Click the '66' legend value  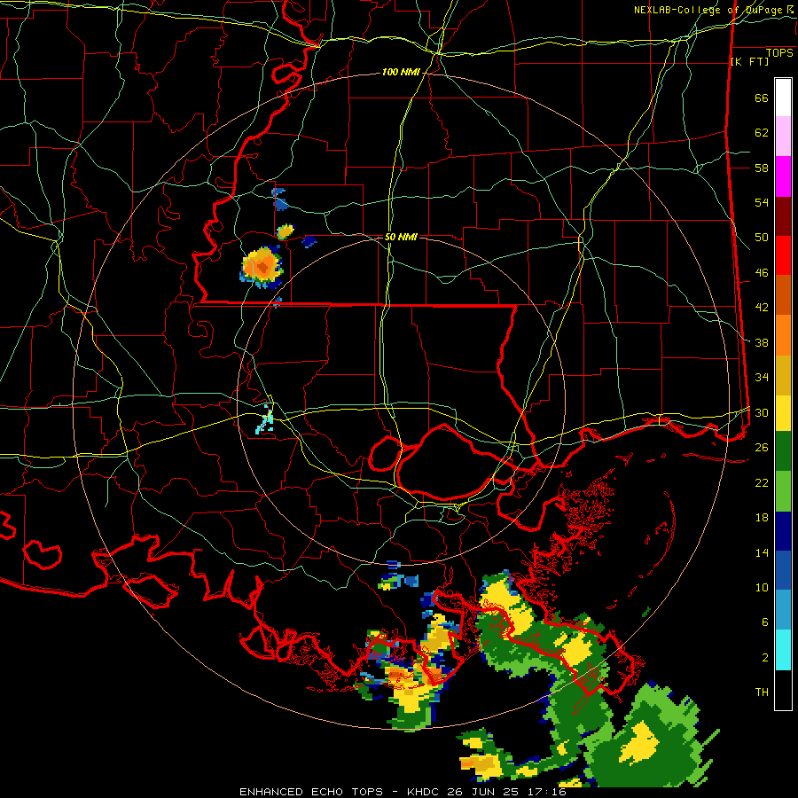coord(762,98)
